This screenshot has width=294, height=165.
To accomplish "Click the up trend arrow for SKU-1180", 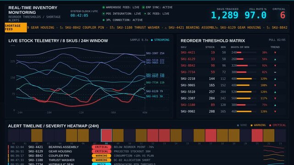I will pos(275,105).
